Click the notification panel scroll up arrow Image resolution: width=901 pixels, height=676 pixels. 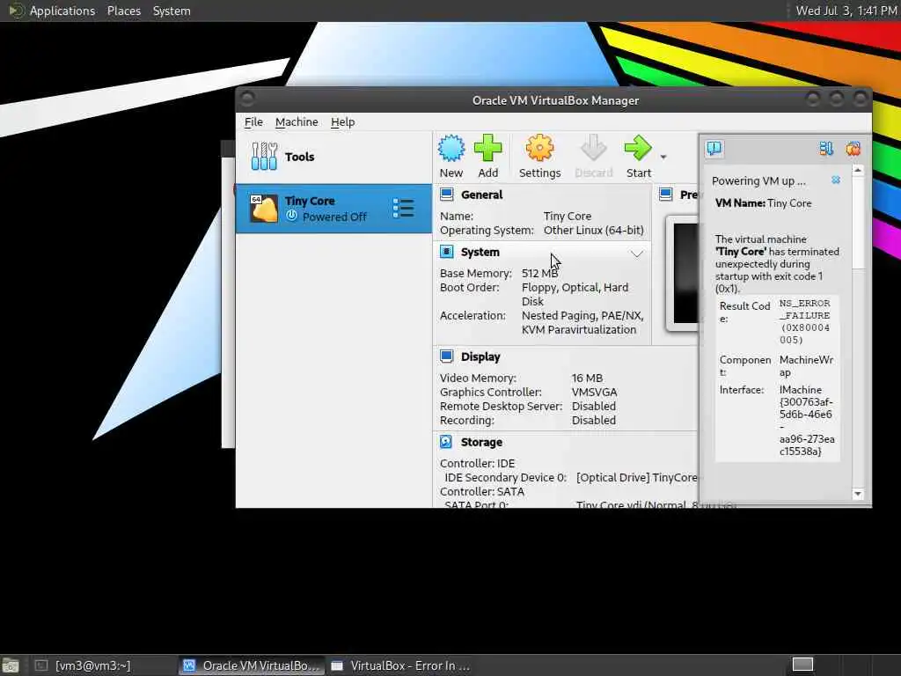tap(857, 171)
